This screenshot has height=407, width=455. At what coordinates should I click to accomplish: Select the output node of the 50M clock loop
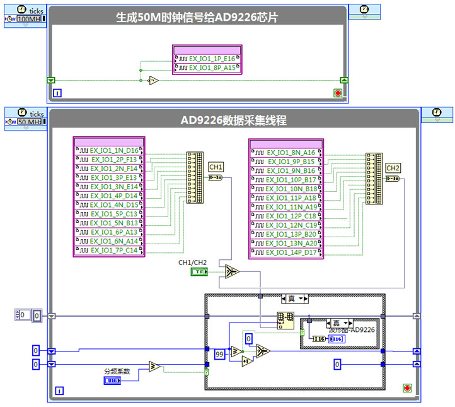[364, 12]
